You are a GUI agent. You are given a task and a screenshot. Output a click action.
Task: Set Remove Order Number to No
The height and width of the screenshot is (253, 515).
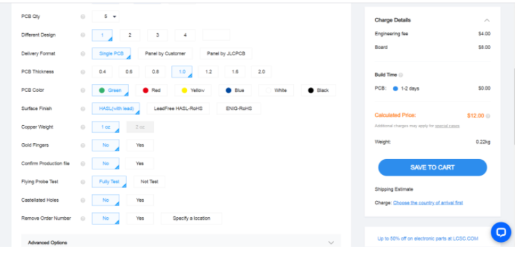click(x=106, y=218)
